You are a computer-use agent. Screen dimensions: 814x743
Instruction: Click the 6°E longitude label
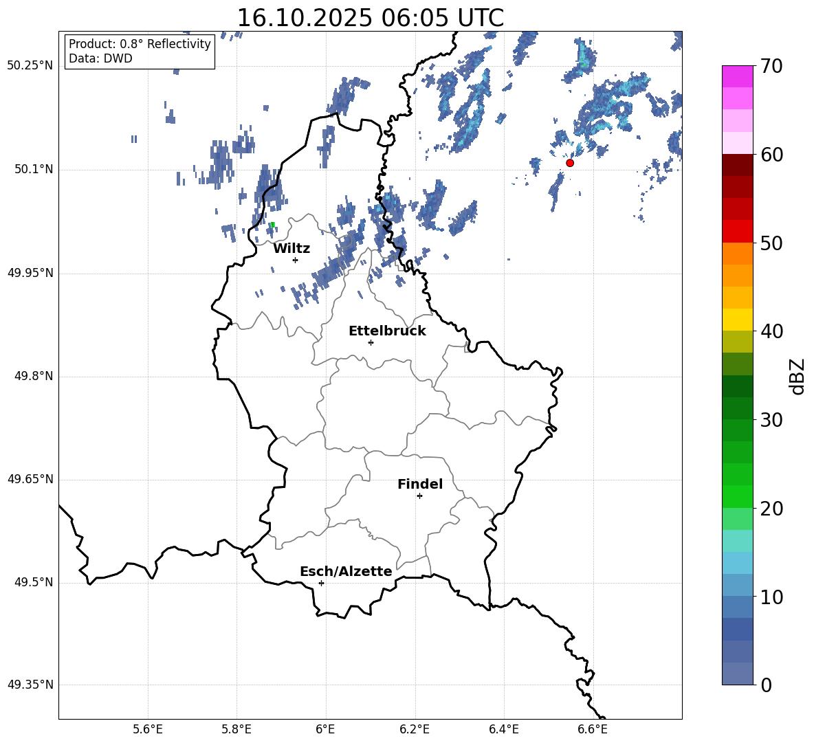click(325, 729)
